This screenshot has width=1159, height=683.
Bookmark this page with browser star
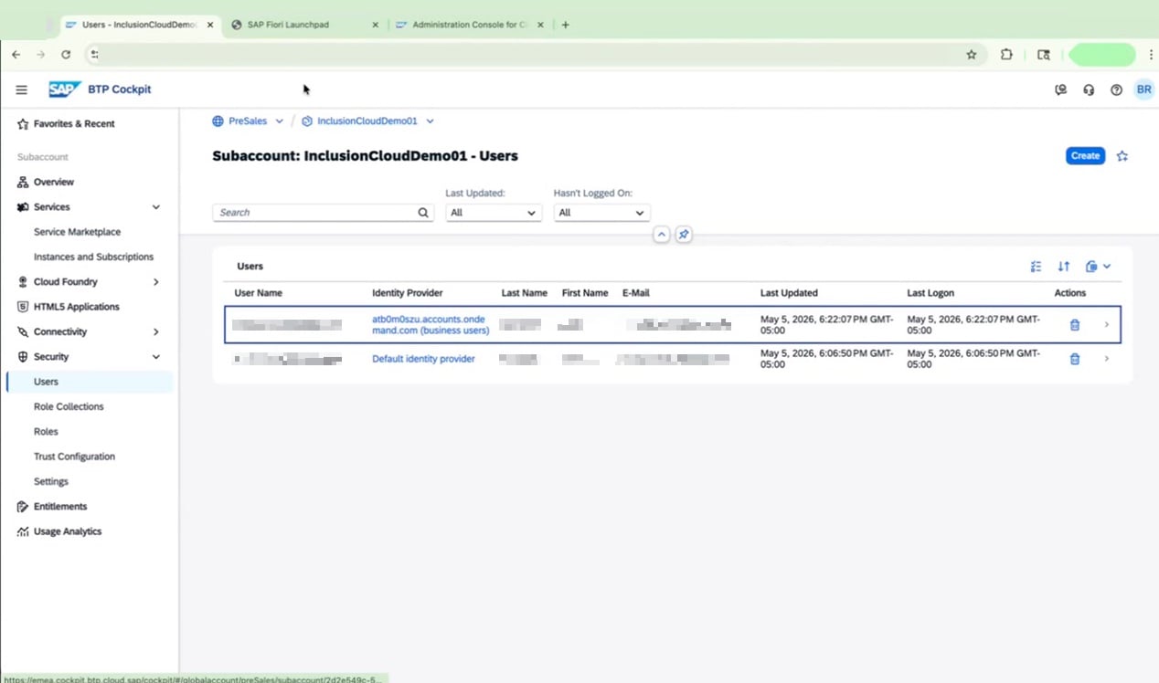tap(972, 55)
